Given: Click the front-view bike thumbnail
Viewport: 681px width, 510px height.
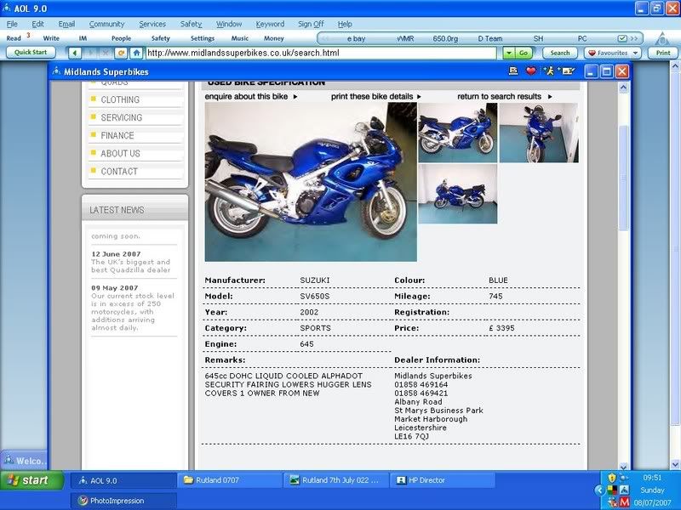Looking at the screenshot, I should [539, 133].
